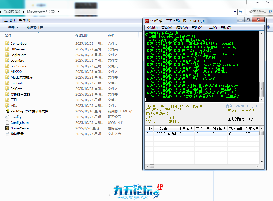This screenshot has height=201, width=273.
Task: Select the 登录器生成器 folder icon
Action: pos(7,94)
